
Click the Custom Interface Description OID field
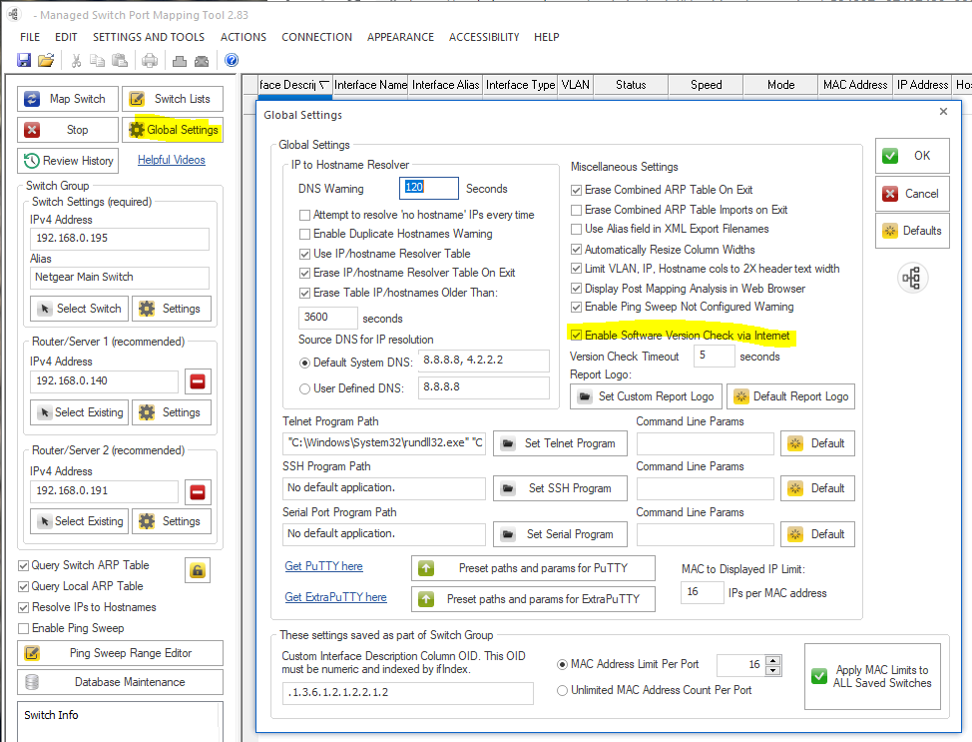pyautogui.click(x=408, y=693)
